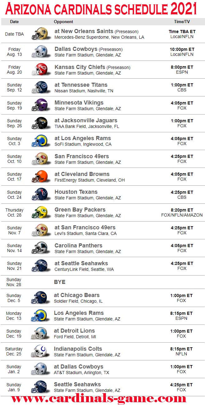
Task: Click the Cleveland Browns helmet icon
Action: (40, 176)
